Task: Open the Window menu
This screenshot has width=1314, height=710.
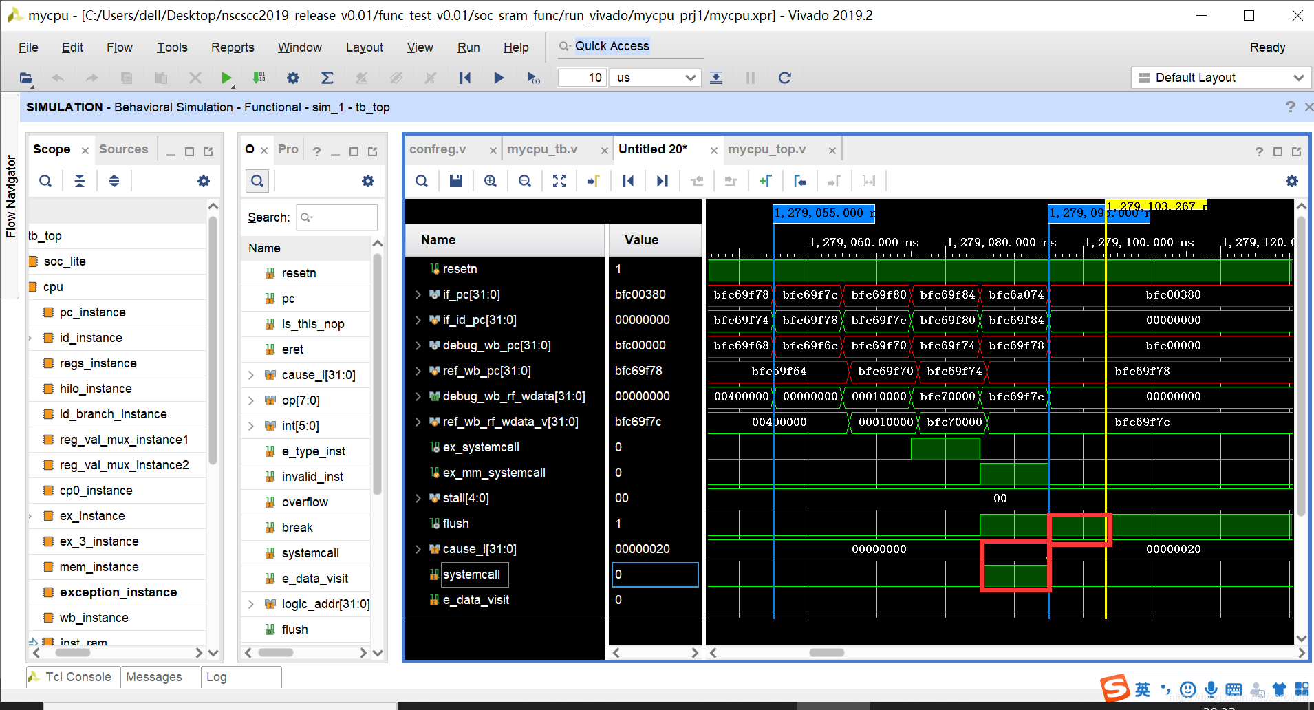Action: (x=299, y=47)
